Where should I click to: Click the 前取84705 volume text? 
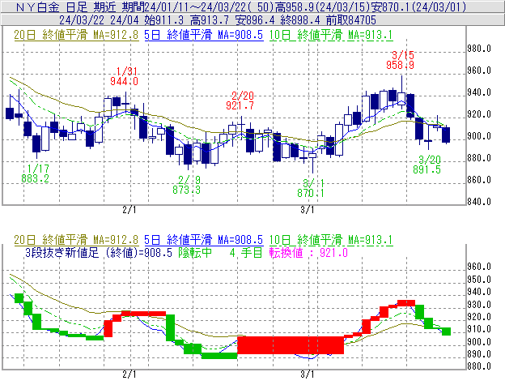pos(351,20)
